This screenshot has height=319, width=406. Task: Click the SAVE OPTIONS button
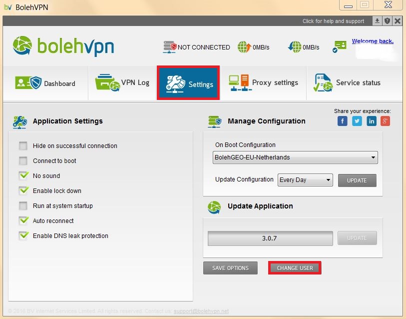230,268
